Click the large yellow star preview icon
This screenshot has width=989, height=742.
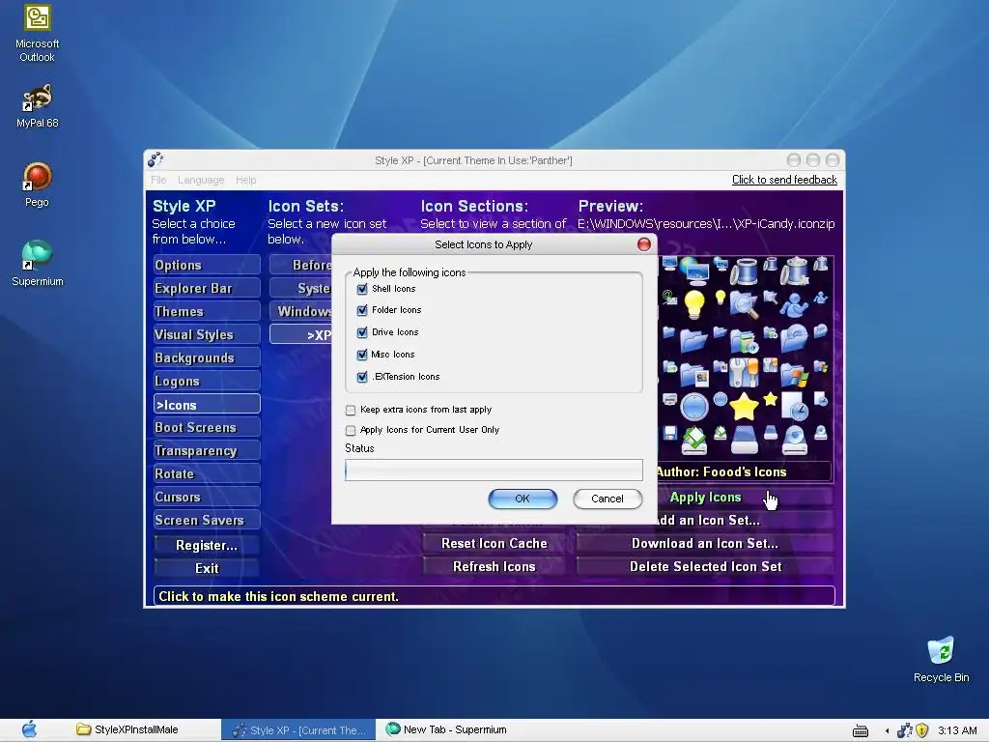745,407
